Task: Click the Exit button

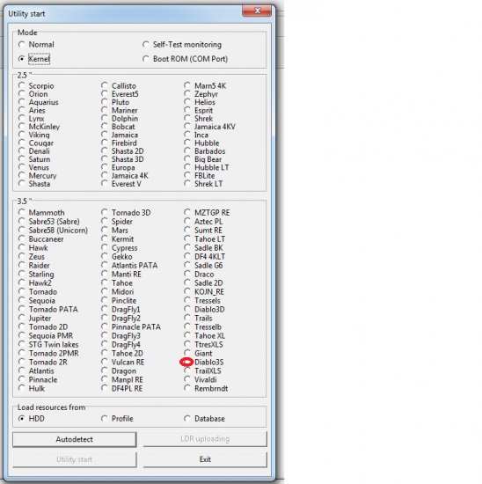Action: (205, 459)
